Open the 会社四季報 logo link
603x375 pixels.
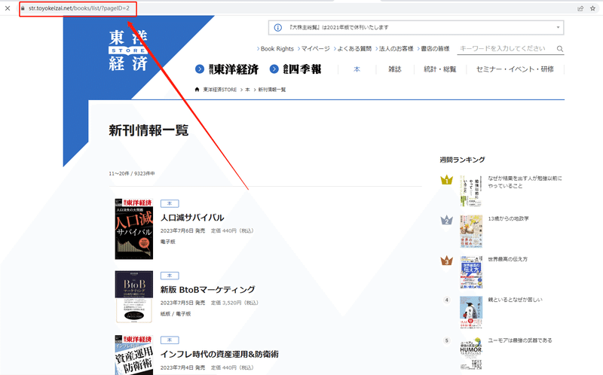(302, 69)
